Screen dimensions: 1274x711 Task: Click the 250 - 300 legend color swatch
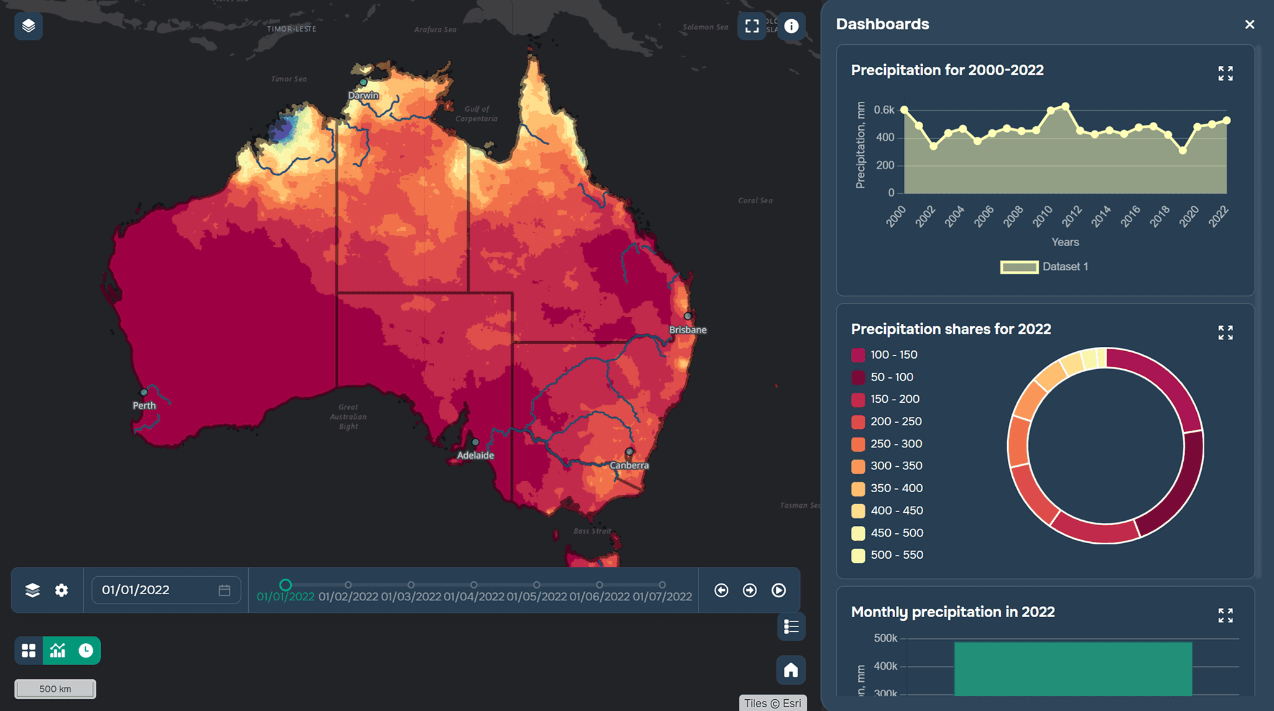click(858, 444)
